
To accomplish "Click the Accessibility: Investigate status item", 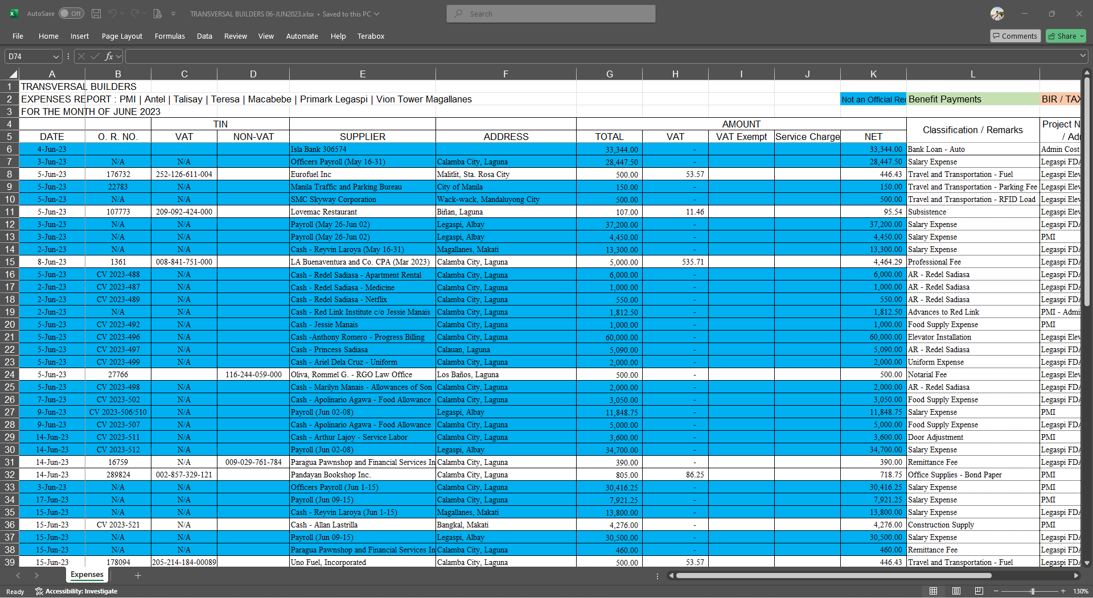I will [76, 591].
